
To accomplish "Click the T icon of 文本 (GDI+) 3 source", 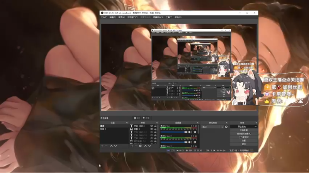I will tap(131, 132).
